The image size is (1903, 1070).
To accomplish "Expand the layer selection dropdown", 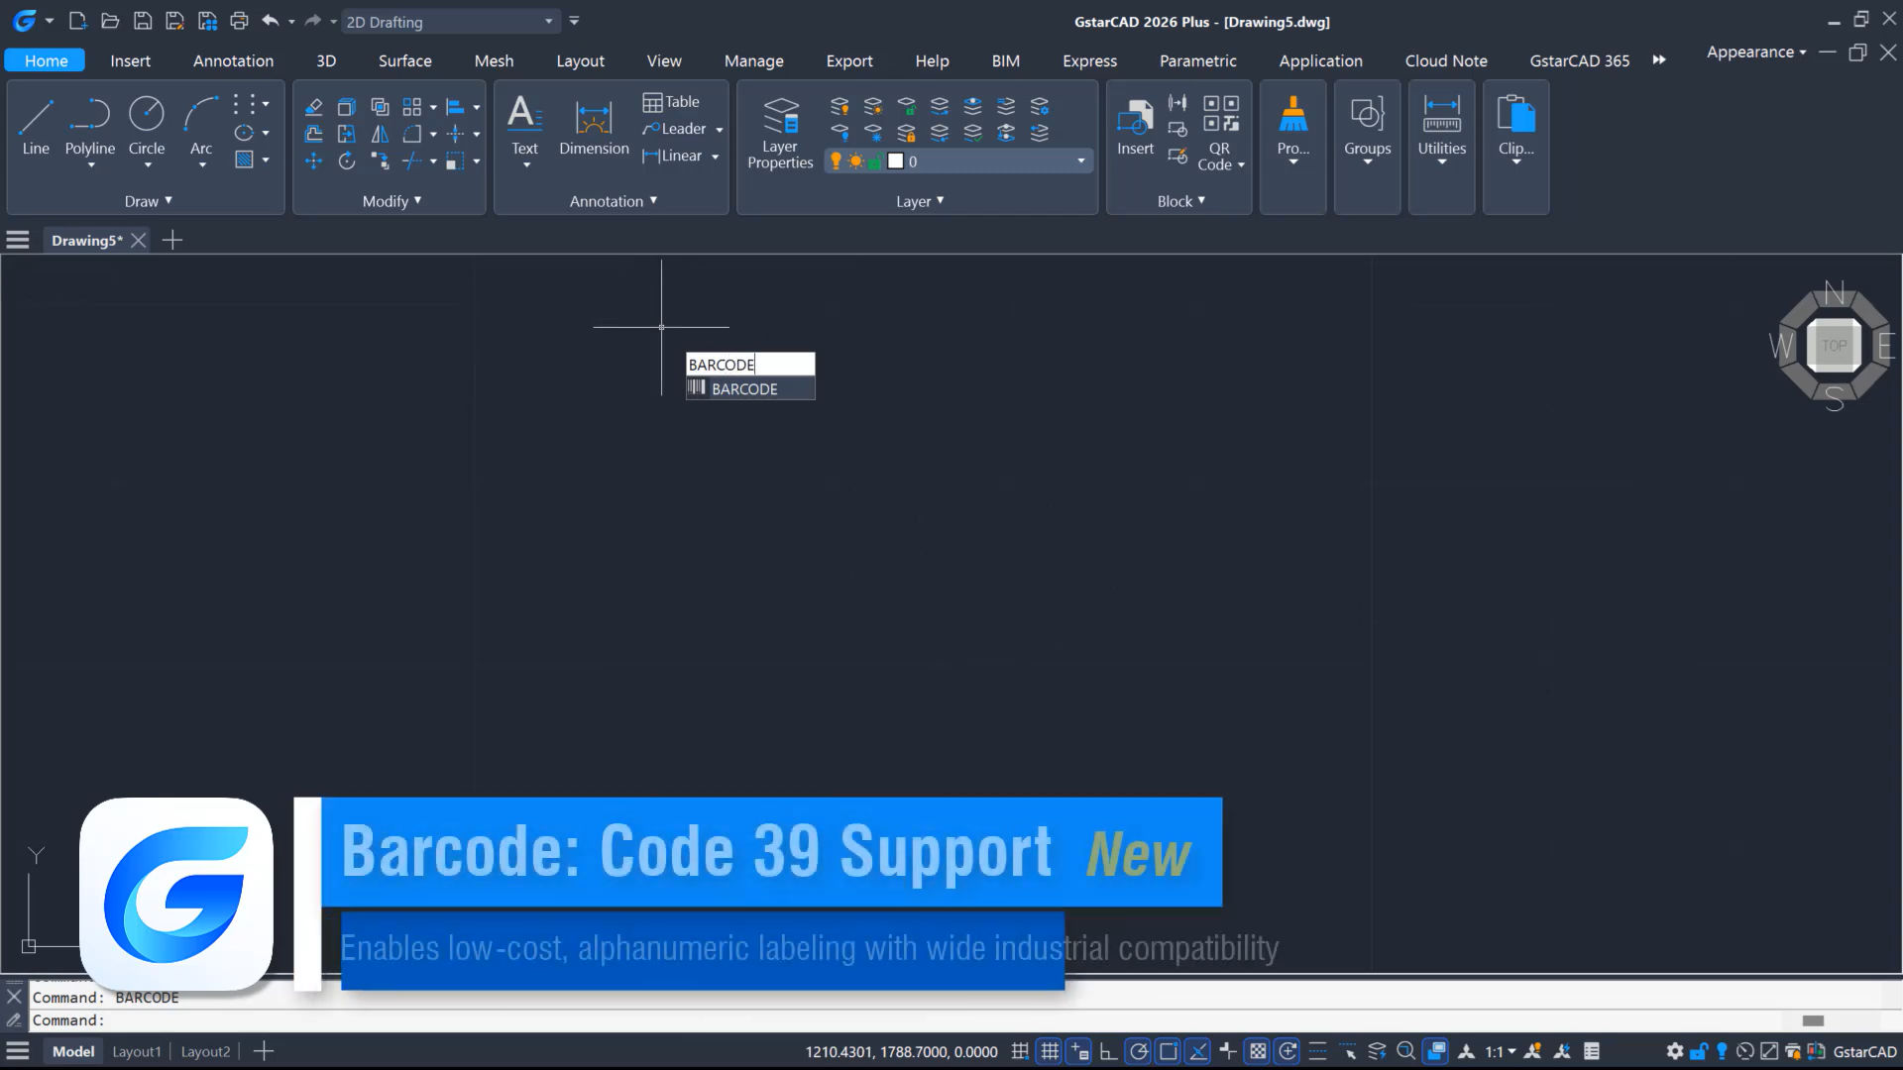I will [x=1080, y=161].
